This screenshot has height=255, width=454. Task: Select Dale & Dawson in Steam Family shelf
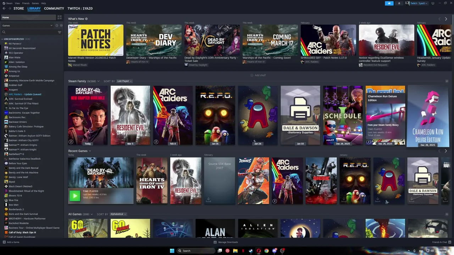pos(300,115)
